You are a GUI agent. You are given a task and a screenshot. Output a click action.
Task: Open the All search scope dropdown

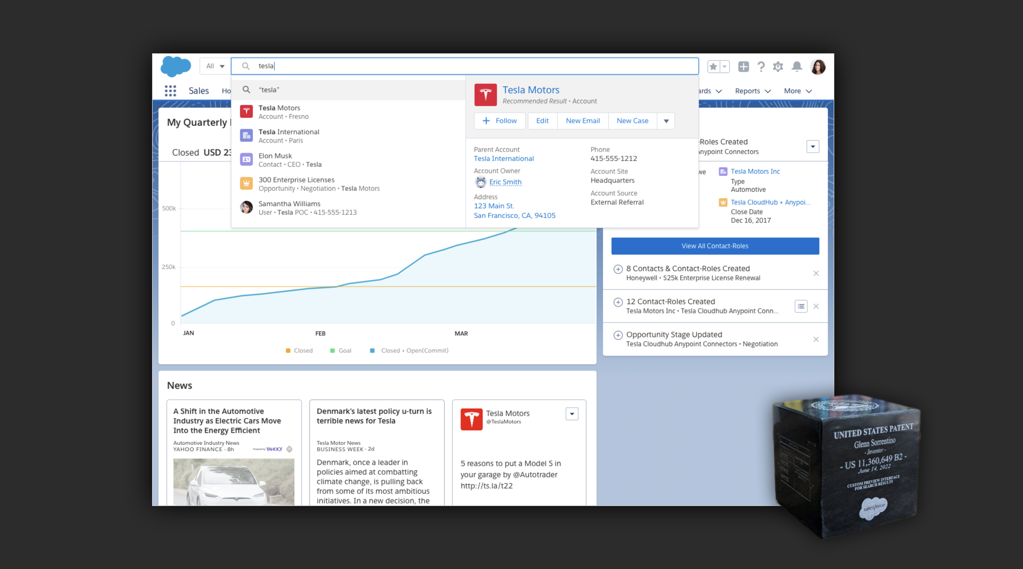(x=215, y=66)
